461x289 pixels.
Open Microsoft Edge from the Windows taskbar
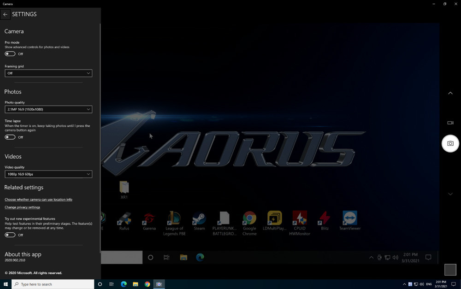point(124,284)
